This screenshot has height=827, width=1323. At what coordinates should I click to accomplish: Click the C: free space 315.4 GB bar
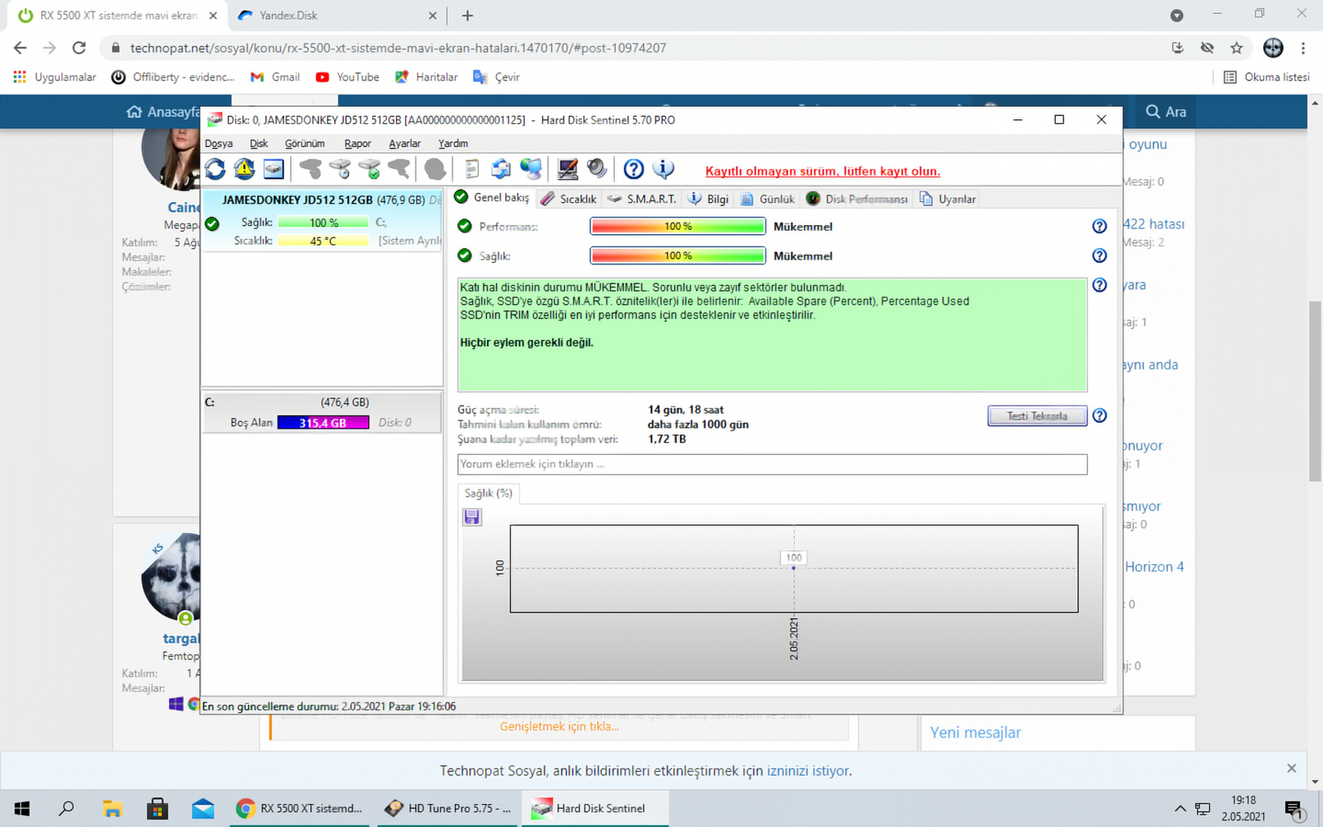[323, 423]
